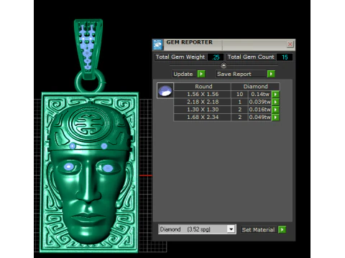Click the GEM REPORTER title bar text
Viewport: 345px width, 258px height.
(x=189, y=42)
